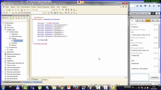The height and width of the screenshot is (90, 161).
Task: Expand the Контрагенты tree node
Action: (6, 47)
